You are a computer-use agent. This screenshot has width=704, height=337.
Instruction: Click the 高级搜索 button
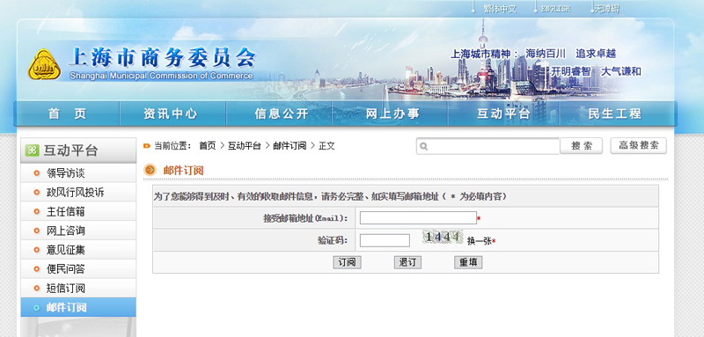pyautogui.click(x=638, y=145)
